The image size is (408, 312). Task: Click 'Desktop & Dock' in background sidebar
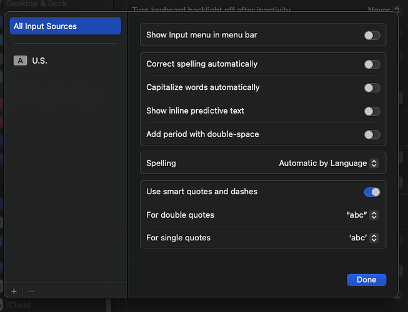point(37,4)
